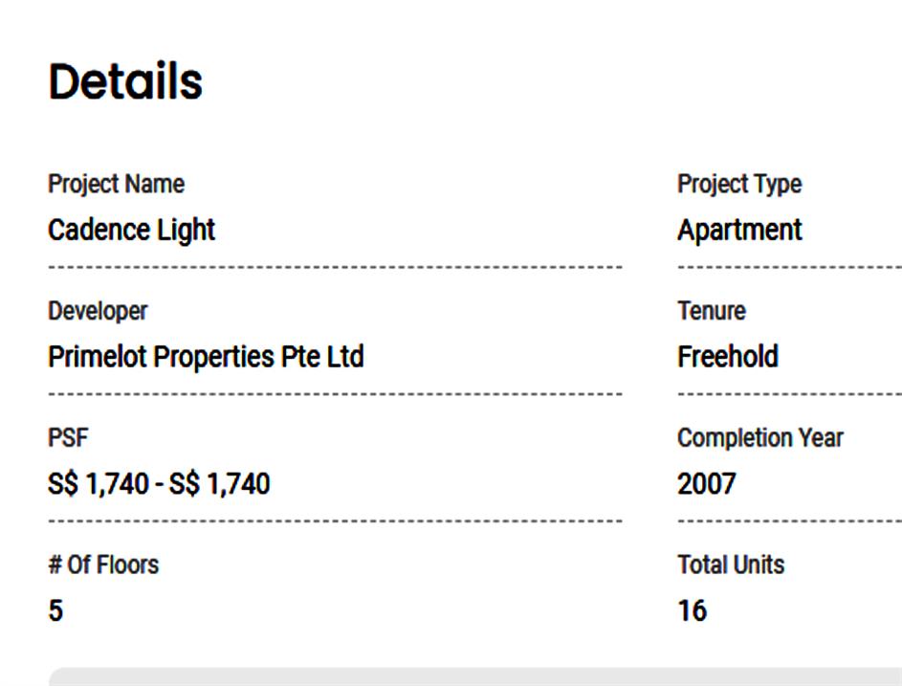Click the gray panel below the details

pos(474,676)
